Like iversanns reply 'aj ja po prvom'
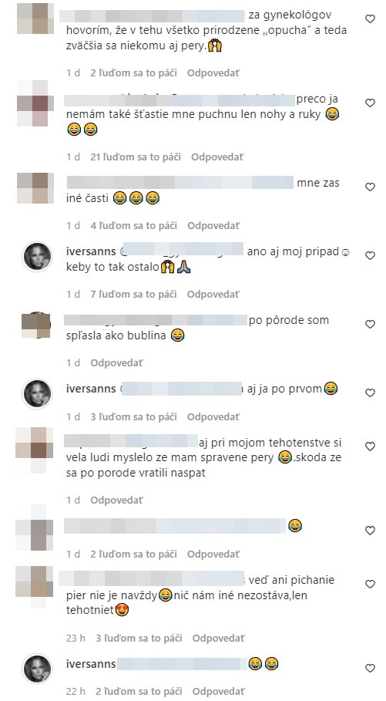The height and width of the screenshot is (701, 386). point(370,393)
